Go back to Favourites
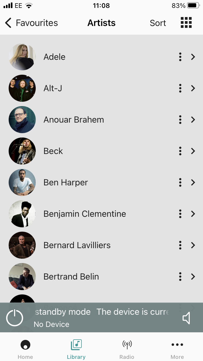 pyautogui.click(x=31, y=23)
